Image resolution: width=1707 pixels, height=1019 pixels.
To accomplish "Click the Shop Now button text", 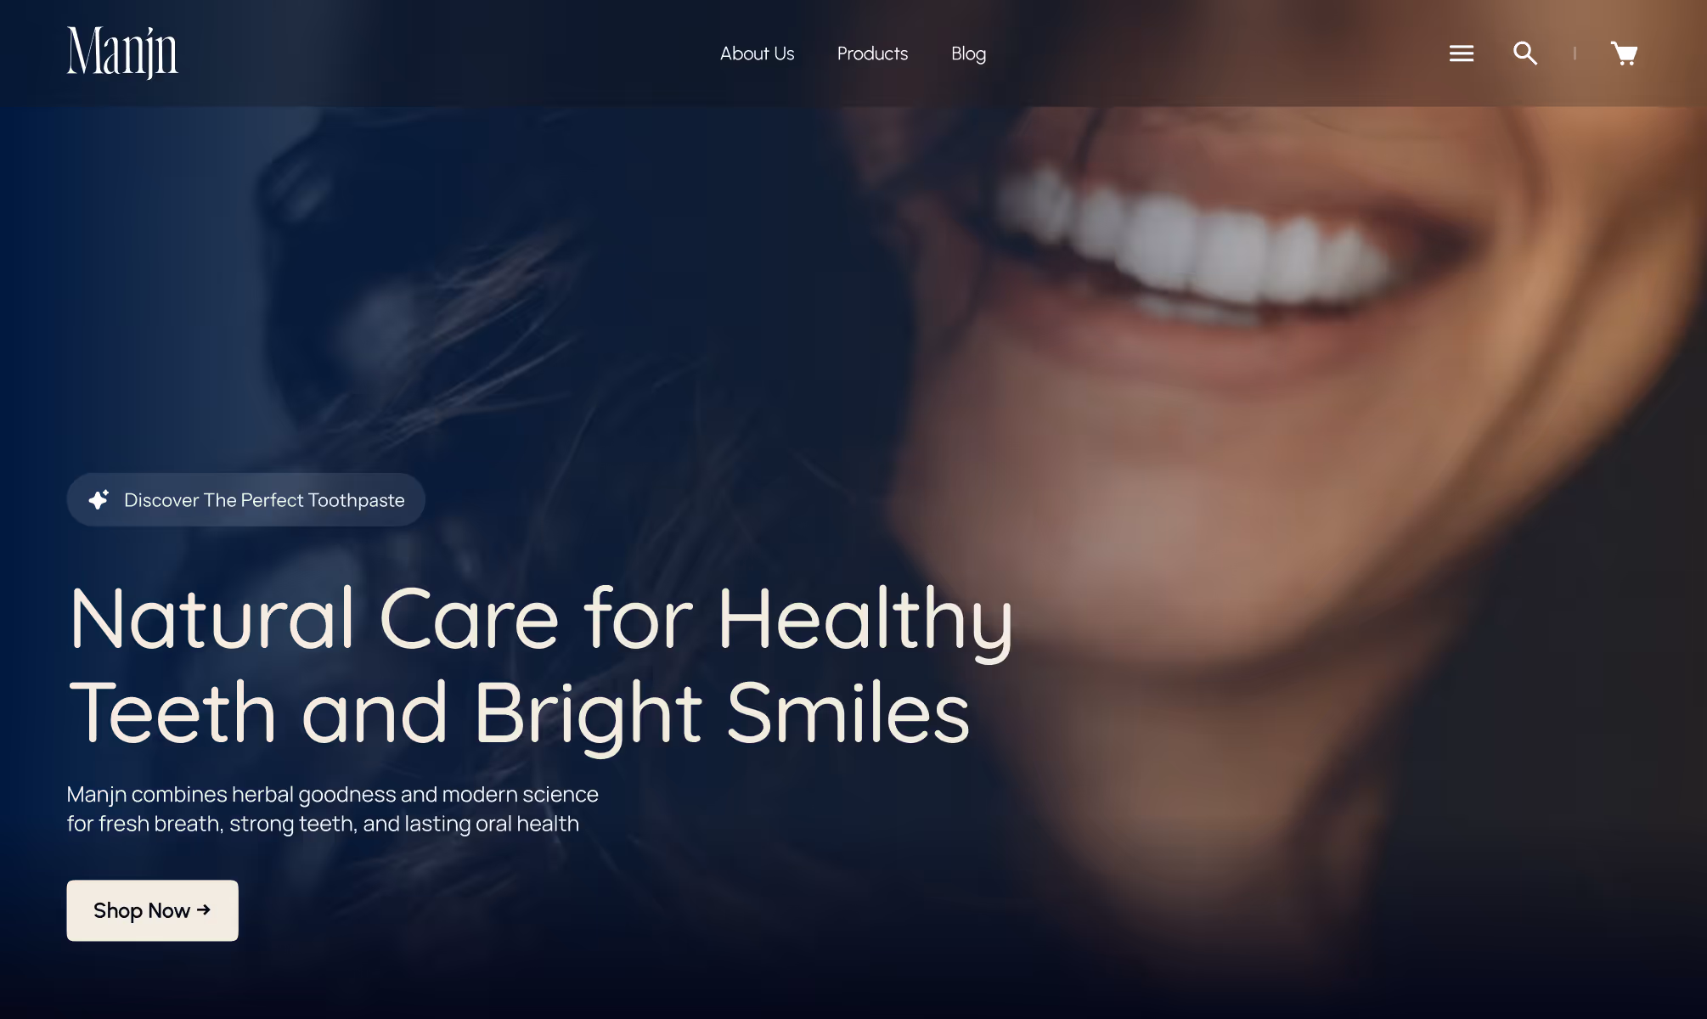I will point(141,910).
